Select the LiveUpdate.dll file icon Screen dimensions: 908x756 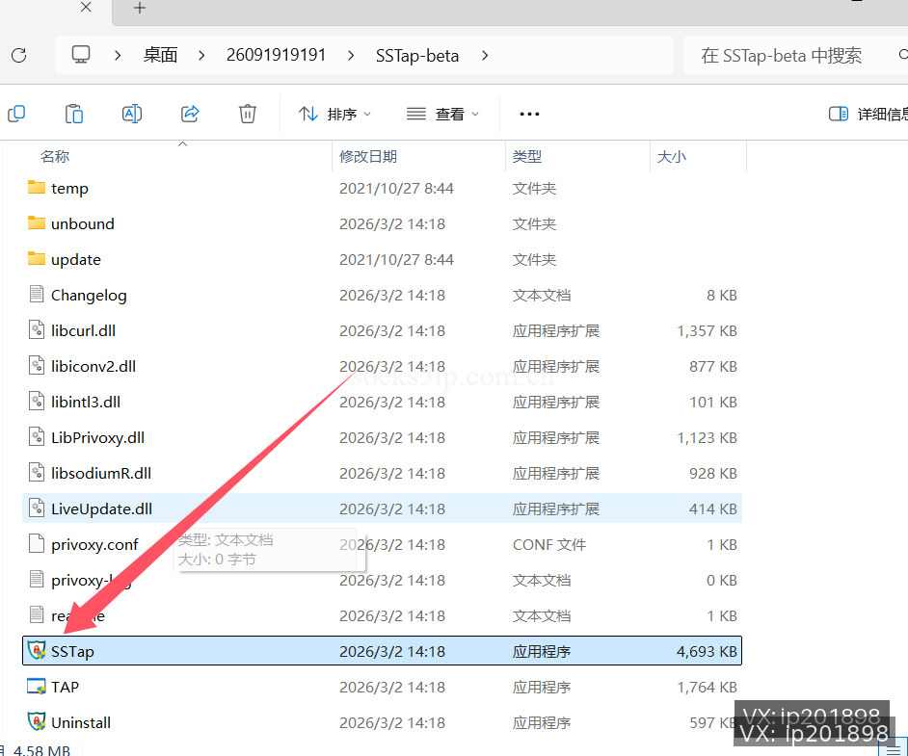coord(37,508)
